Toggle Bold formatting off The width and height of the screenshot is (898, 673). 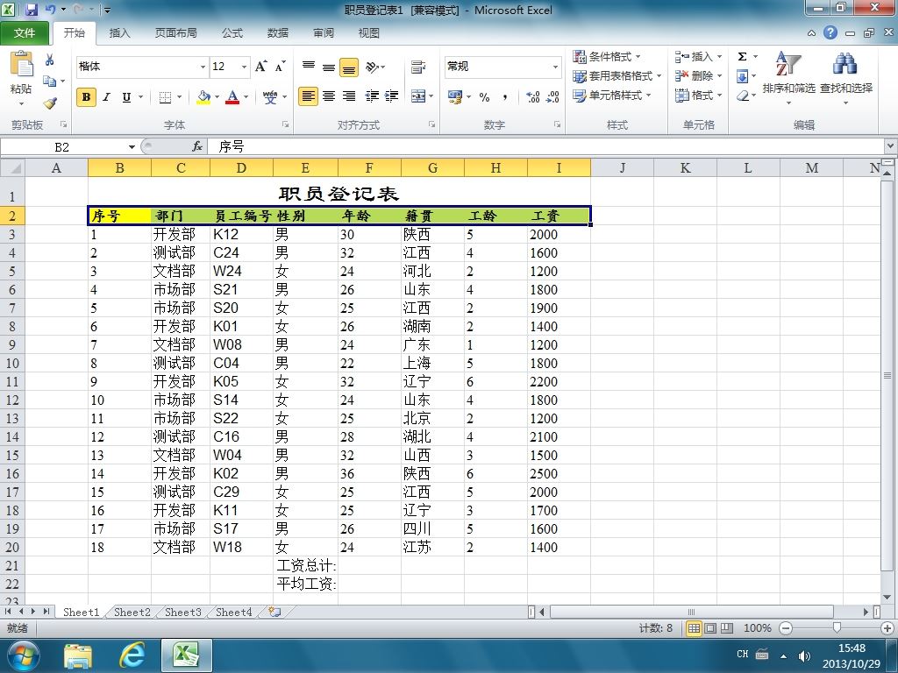click(x=86, y=96)
